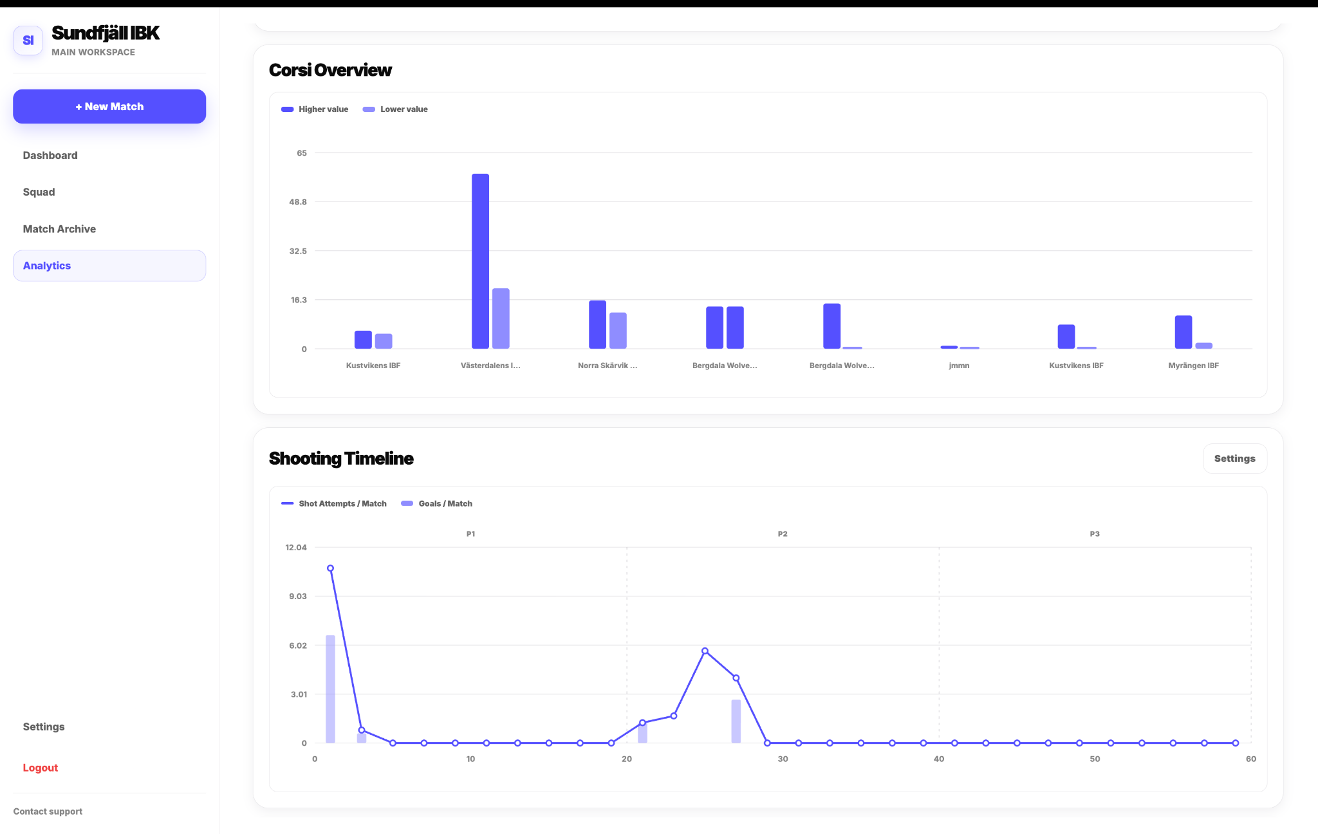Click the Myrängen IBF higher-value bar
Image resolution: width=1318 pixels, height=834 pixels.
pyautogui.click(x=1183, y=332)
